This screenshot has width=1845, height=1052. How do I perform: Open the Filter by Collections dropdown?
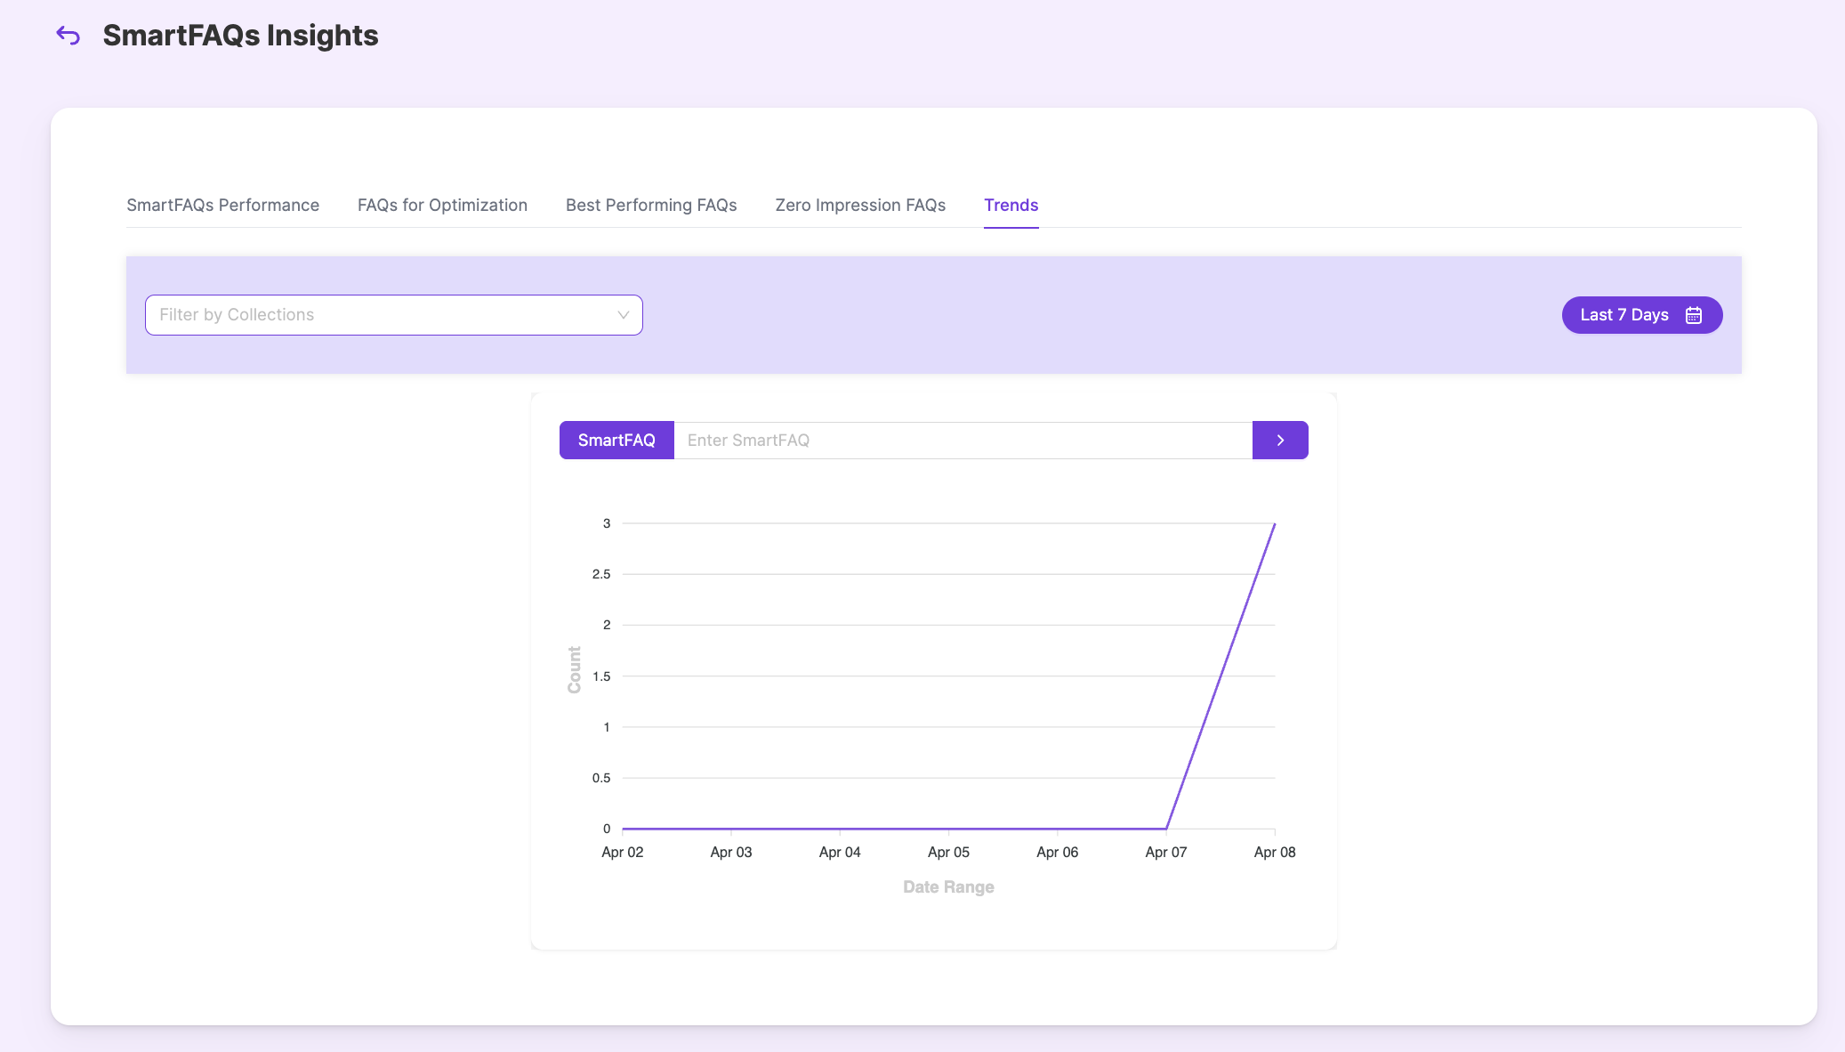pos(383,315)
